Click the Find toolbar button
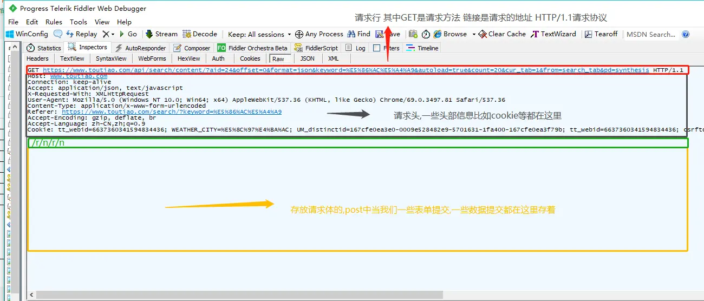The image size is (704, 301). pyautogui.click(x=359, y=34)
